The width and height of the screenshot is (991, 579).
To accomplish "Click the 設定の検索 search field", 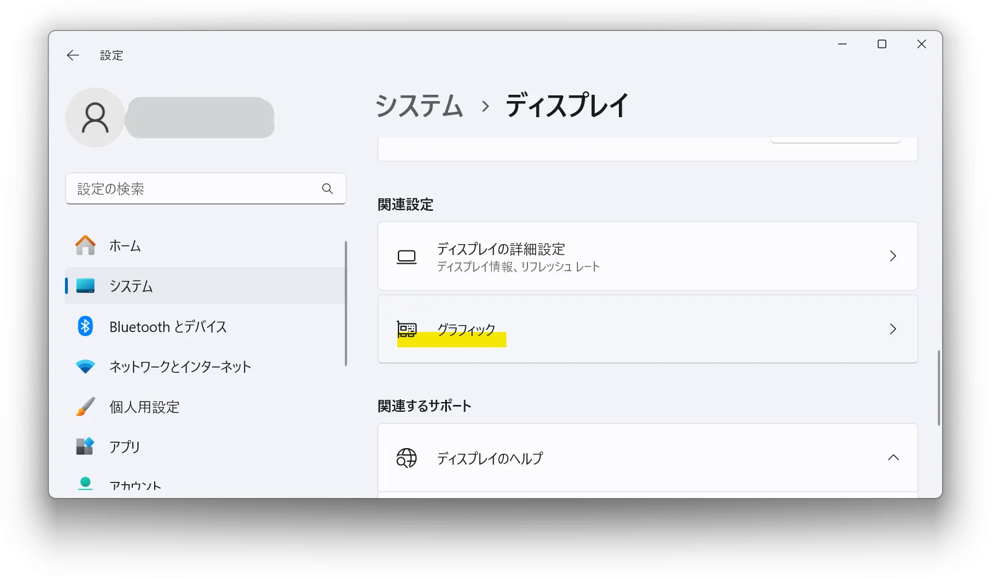I will [x=205, y=188].
